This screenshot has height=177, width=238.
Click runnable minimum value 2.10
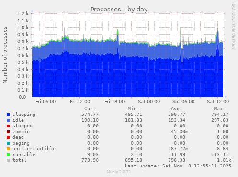pyautogui.click(x=136, y=155)
